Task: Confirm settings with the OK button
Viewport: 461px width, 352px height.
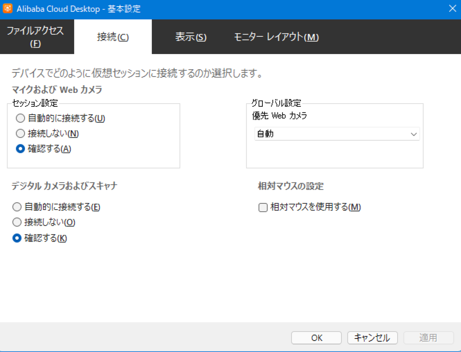Action: tap(316, 338)
